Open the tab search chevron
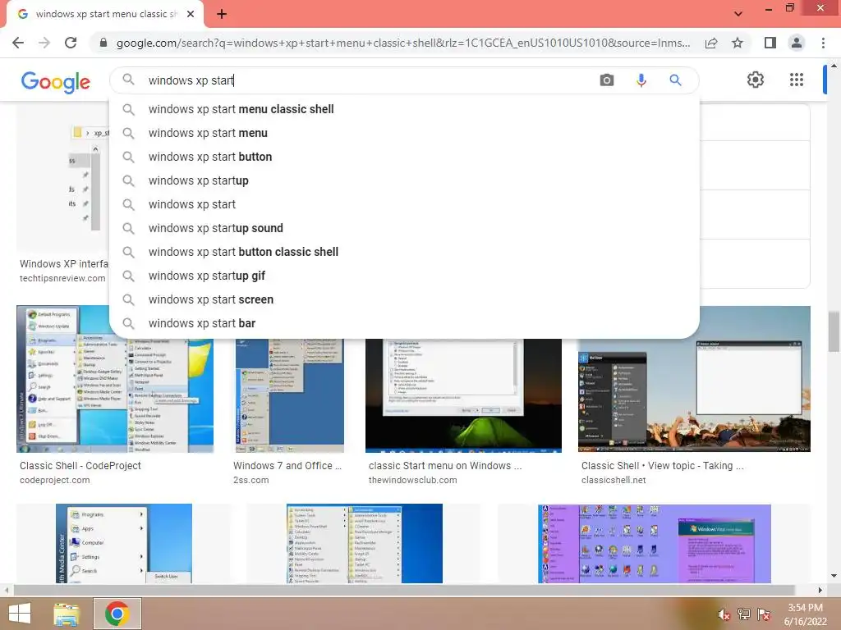The height and width of the screenshot is (630, 841). pyautogui.click(x=738, y=14)
